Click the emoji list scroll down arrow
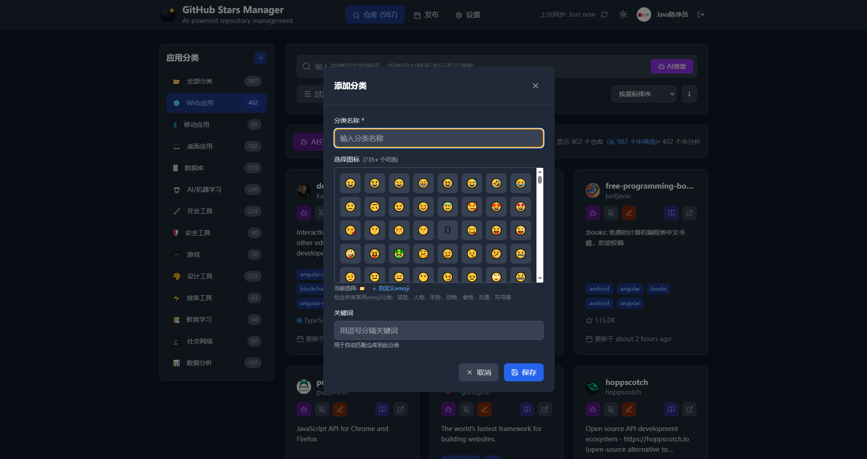Viewport: 867px width, 459px height. point(540,278)
